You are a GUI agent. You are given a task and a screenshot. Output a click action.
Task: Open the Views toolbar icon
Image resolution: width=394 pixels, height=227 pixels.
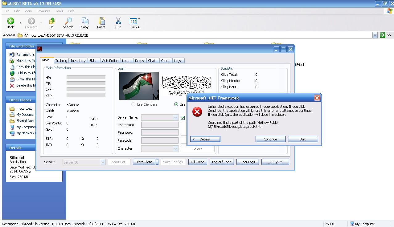(133, 21)
